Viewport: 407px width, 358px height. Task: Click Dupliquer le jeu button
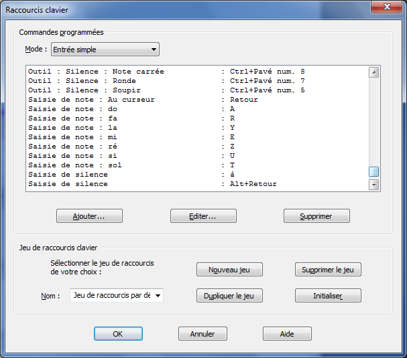(x=229, y=295)
